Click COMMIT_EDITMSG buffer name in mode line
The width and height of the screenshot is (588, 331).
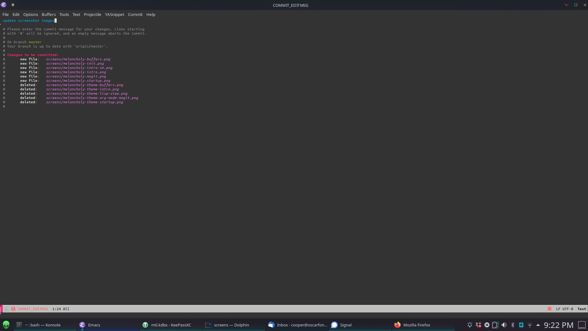tap(33, 309)
